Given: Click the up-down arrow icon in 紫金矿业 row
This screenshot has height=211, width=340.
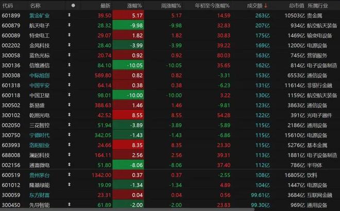Looking at the screenshot, I should point(69,15).
